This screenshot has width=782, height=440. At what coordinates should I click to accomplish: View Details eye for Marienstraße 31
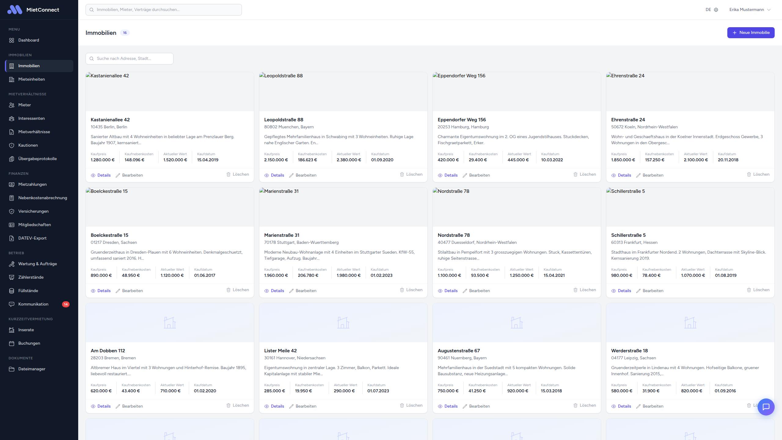coord(267,291)
